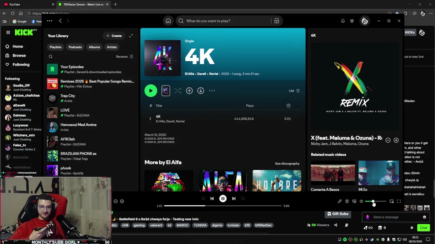Go to Spotify Home icon
Image resolution: width=435 pixels, height=244 pixels.
point(168,21)
